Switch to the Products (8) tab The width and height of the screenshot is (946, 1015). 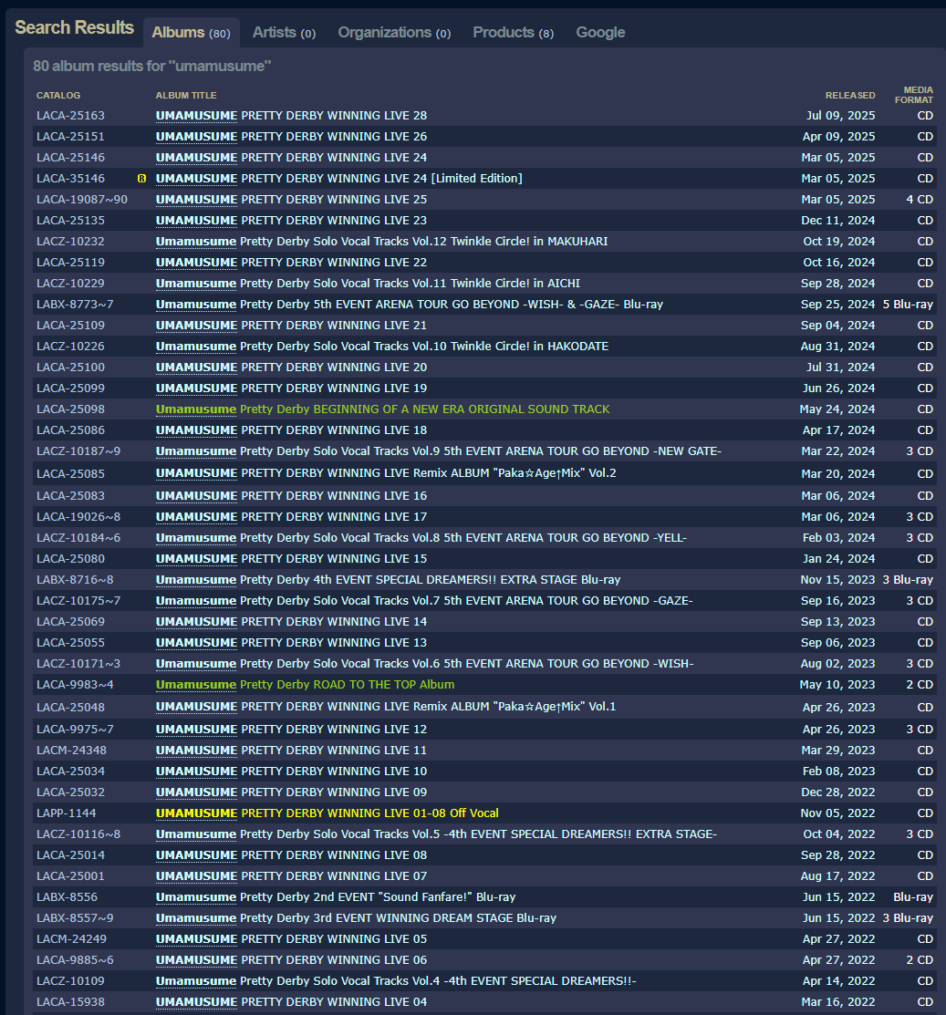[x=513, y=32]
